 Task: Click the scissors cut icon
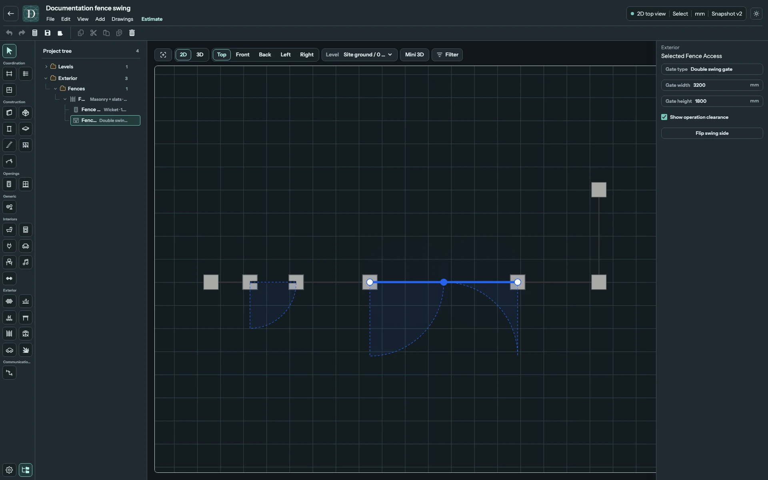[94, 33]
